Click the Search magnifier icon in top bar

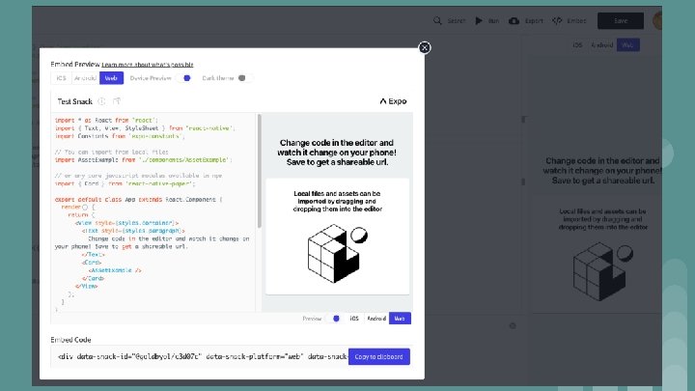pos(437,21)
